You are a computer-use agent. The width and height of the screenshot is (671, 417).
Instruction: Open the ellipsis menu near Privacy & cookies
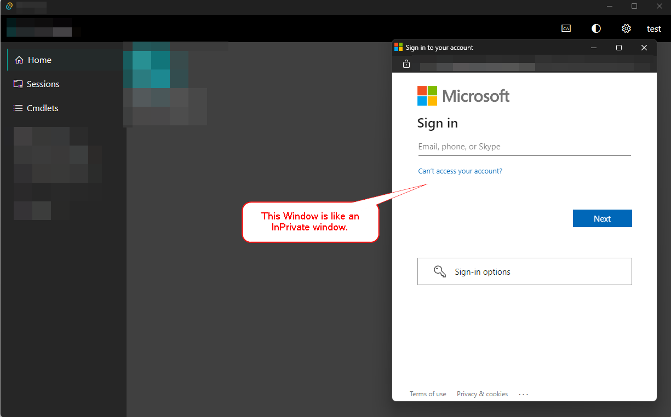pyautogui.click(x=523, y=393)
